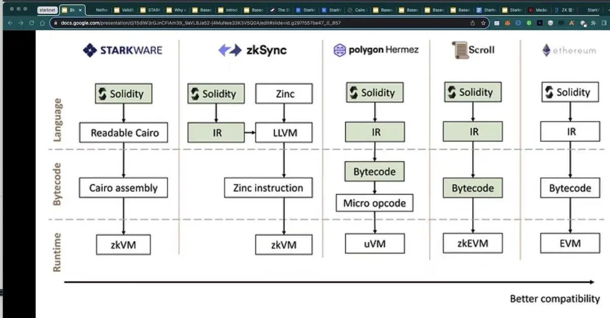610x318 pixels.
Task: Select the IR box under zkSync
Action: click(216, 133)
